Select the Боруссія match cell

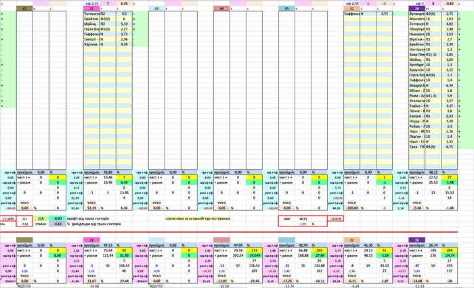pos(417,70)
